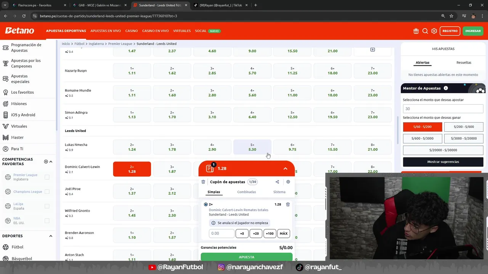Select Nazariy Rusyn 3+ odds 2.85

212,71
